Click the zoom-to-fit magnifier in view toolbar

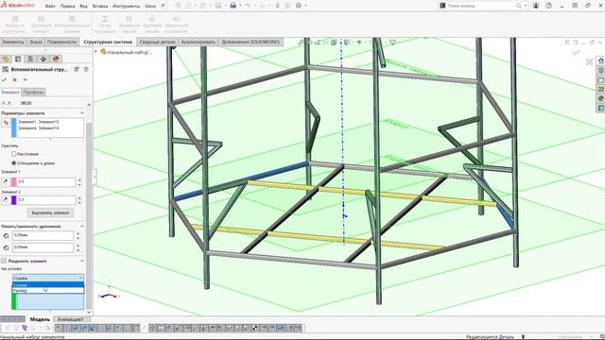coord(301,42)
